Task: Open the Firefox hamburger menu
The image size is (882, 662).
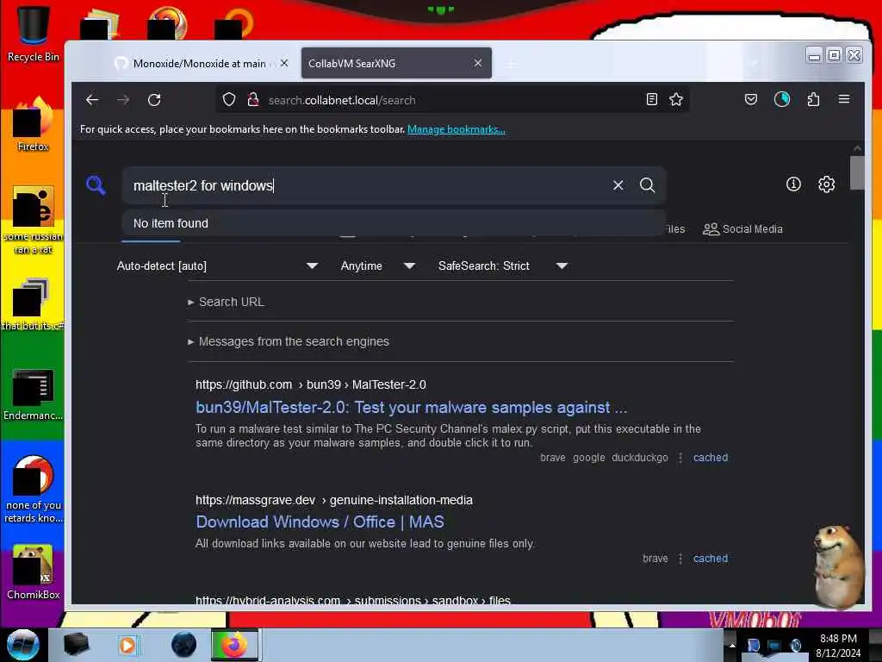Action: point(844,100)
